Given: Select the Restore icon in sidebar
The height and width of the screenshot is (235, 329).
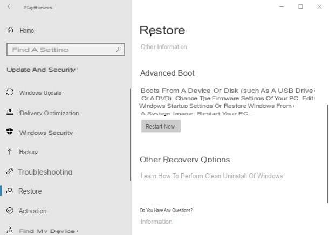Looking at the screenshot, I should (10, 191).
